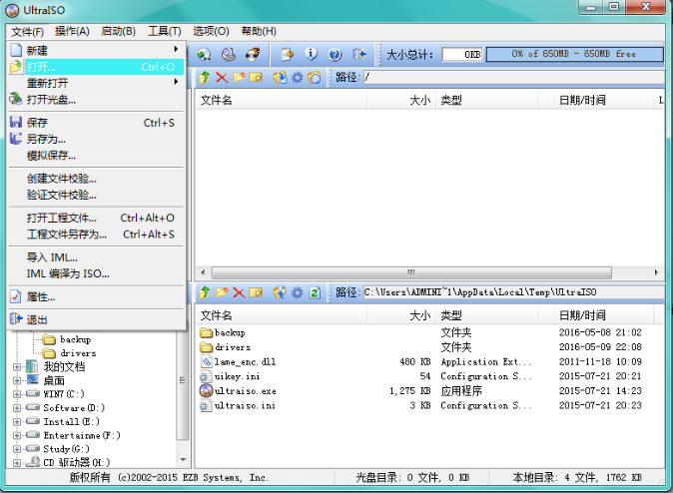Open the 帮助(H) menu
673x493 pixels.
[259, 31]
